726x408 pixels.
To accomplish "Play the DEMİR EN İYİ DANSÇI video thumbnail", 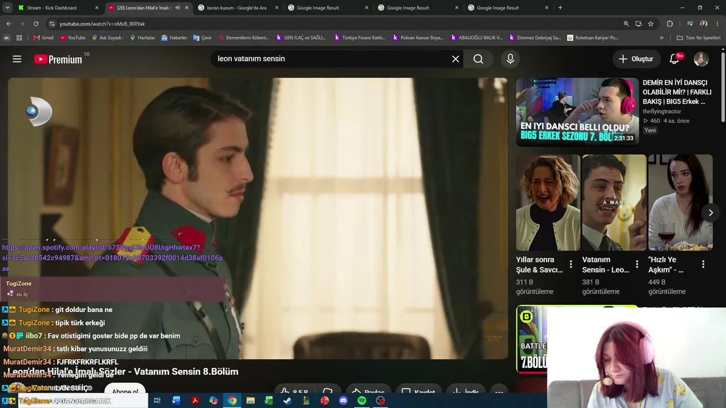I will (577, 112).
